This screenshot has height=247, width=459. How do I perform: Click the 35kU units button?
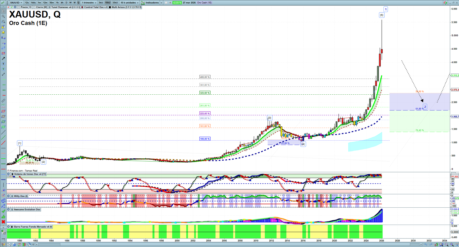[115, 3]
